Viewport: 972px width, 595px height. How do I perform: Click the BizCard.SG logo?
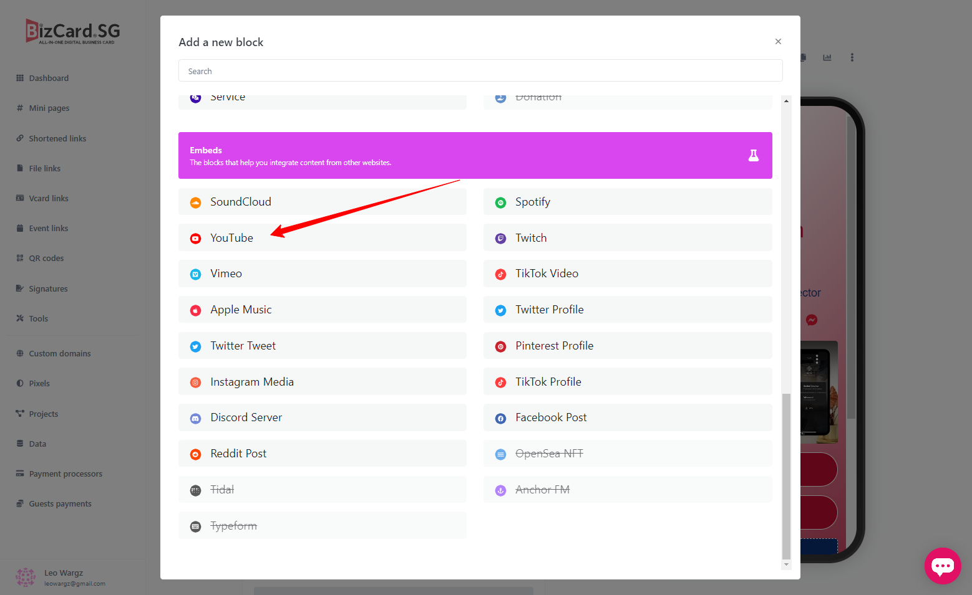(72, 31)
